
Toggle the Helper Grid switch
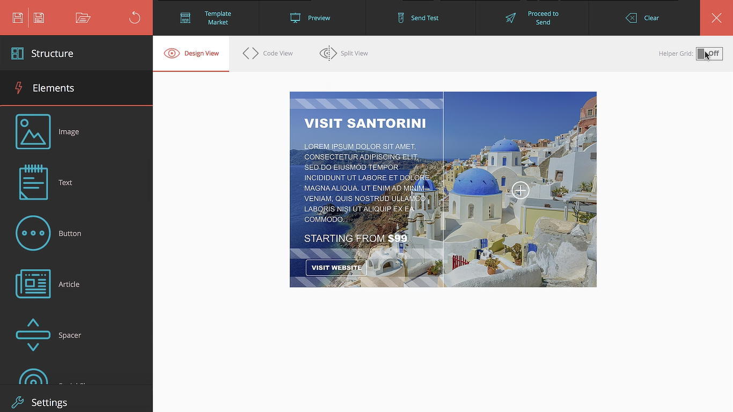coord(709,54)
